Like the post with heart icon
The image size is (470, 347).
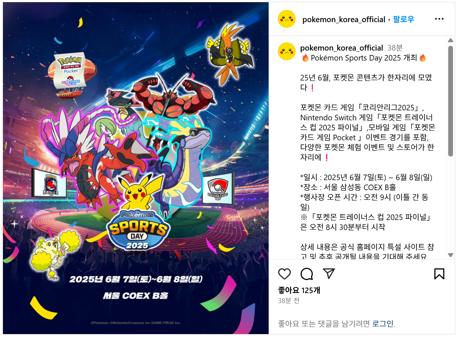coord(285,274)
